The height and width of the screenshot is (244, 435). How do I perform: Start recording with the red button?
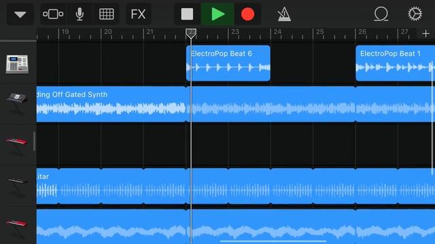tap(247, 14)
